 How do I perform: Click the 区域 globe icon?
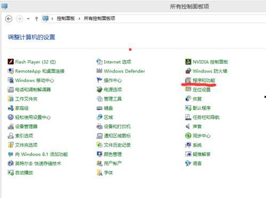pyautogui.click(x=99, y=117)
